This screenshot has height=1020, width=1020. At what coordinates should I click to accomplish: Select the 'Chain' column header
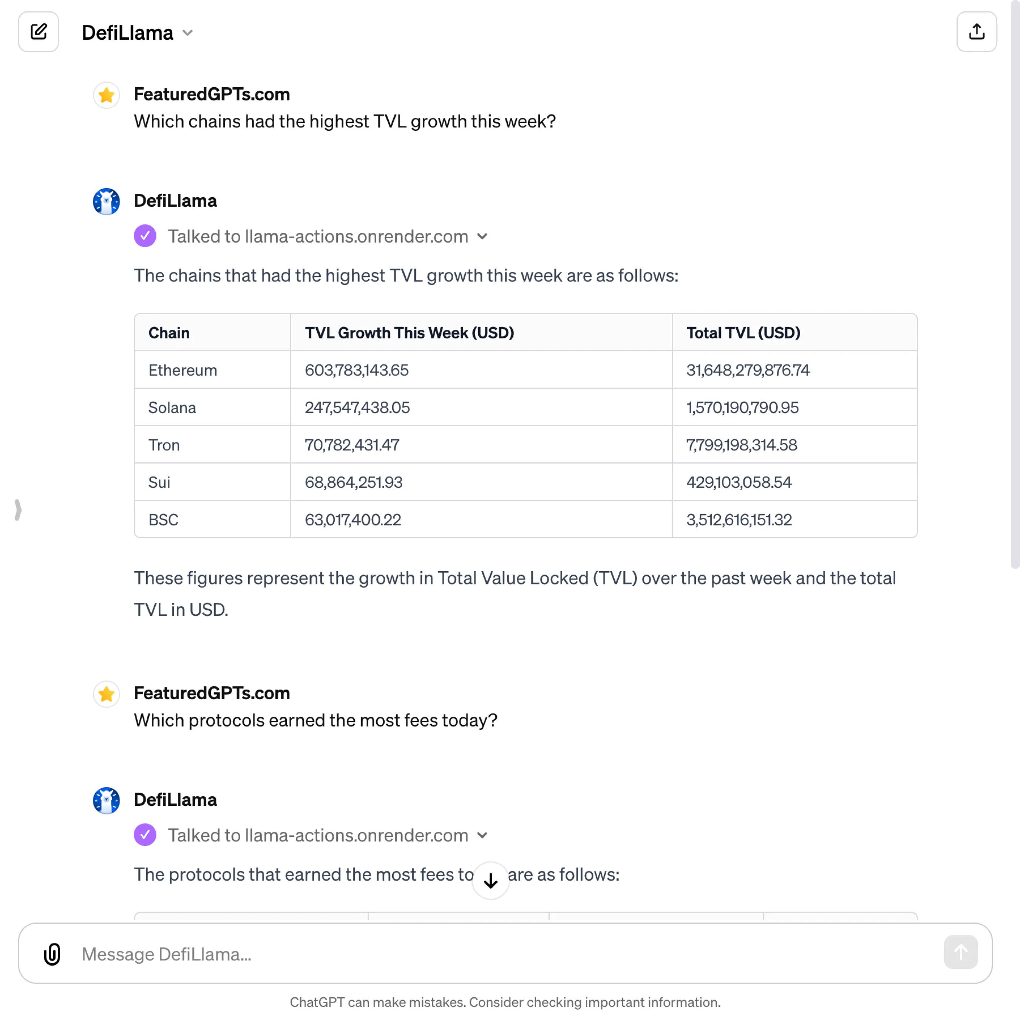[169, 332]
